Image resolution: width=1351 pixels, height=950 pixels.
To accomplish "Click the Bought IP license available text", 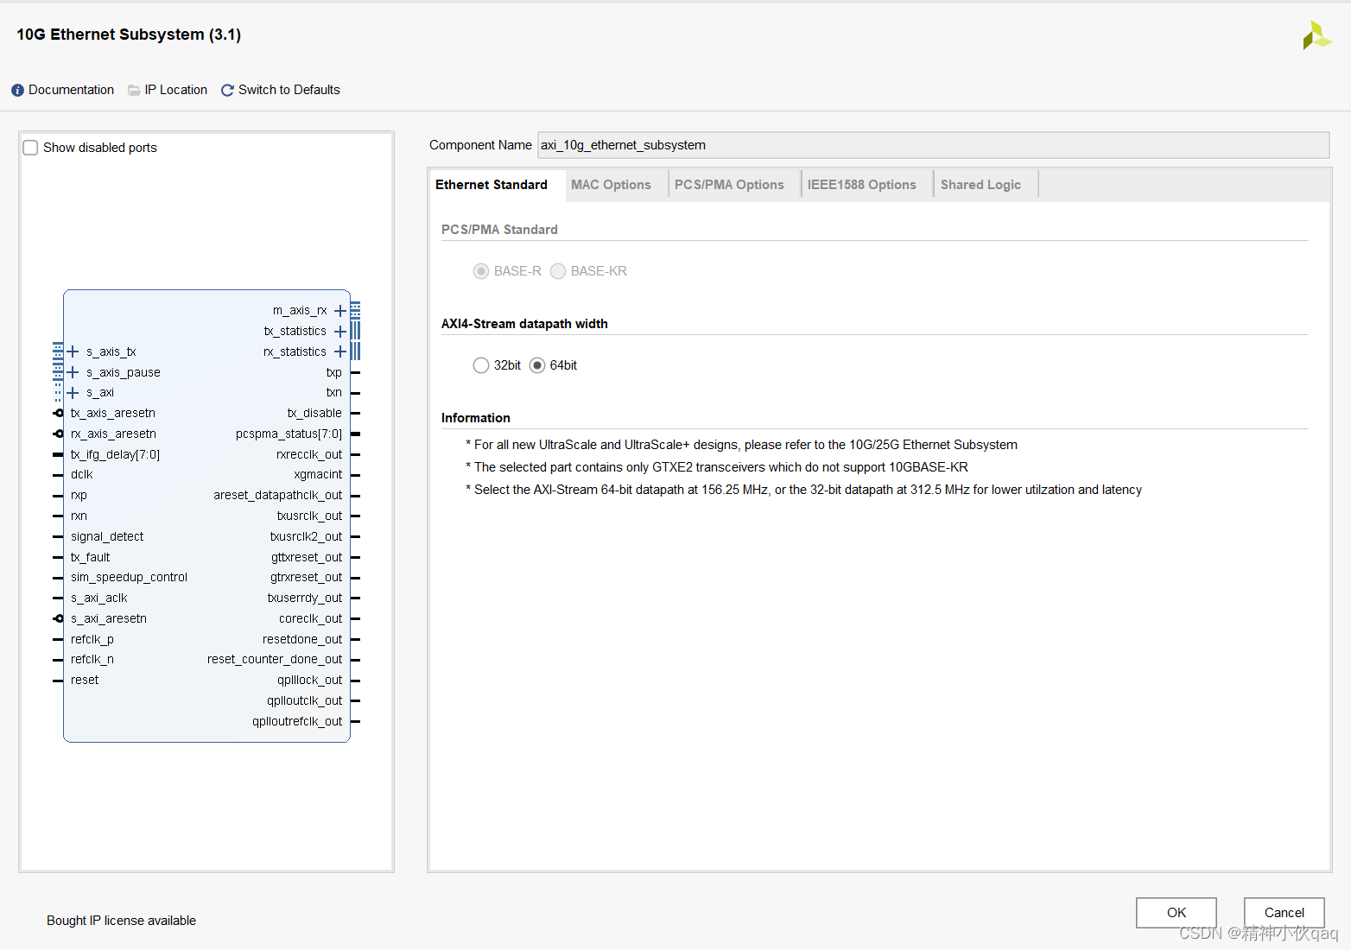I will (x=121, y=921).
